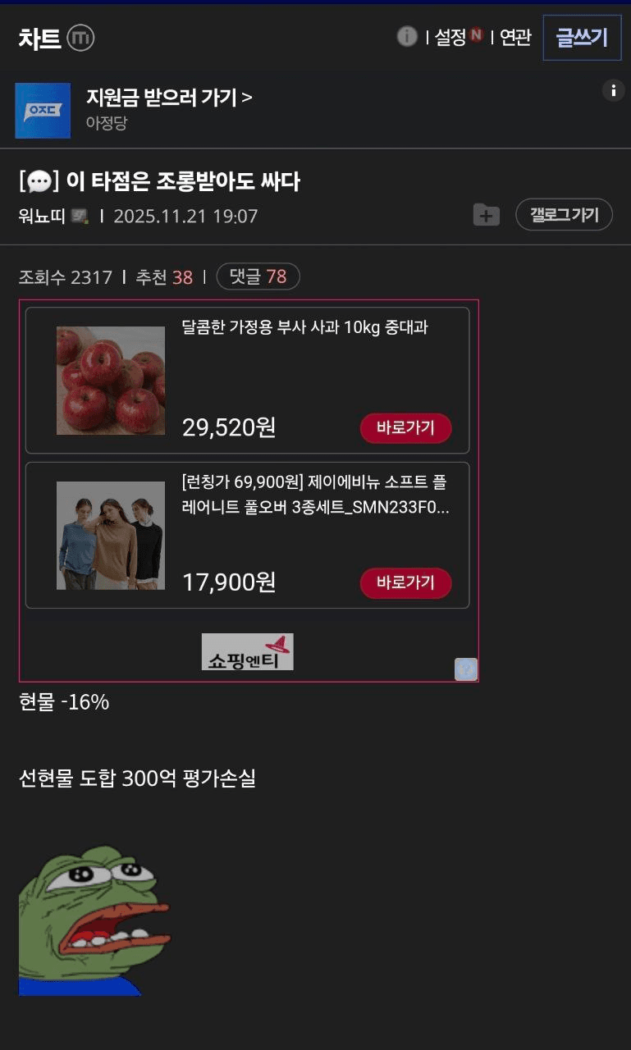Open the 지원금 받으러 가기 link
The height and width of the screenshot is (1050, 631).
[x=169, y=98]
